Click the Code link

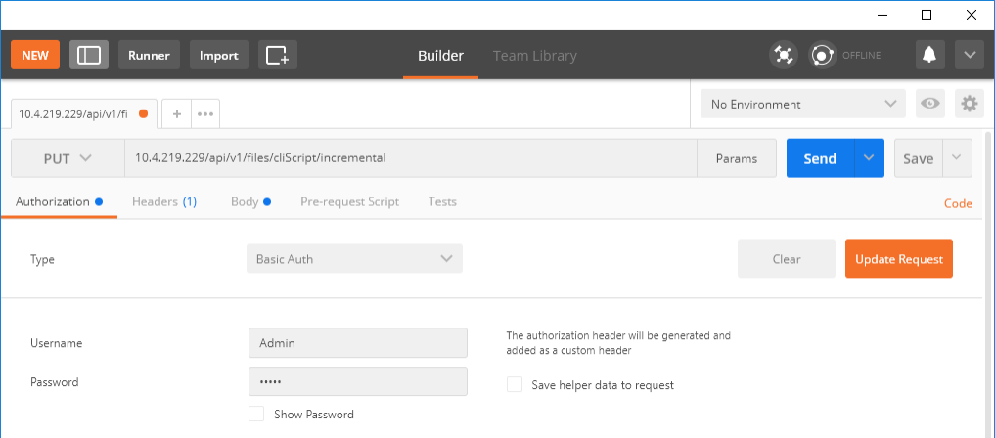[x=958, y=203]
